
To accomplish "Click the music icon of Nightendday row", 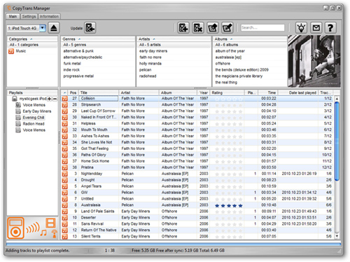I will [64, 174].
